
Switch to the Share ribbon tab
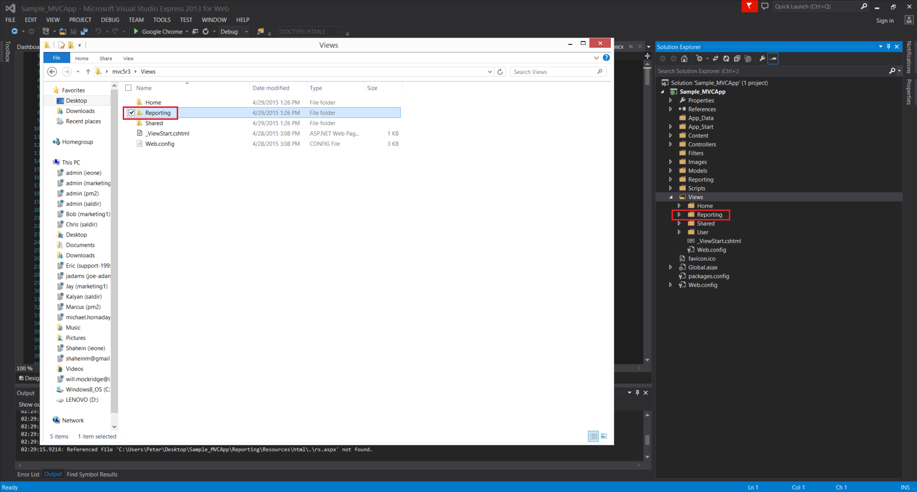click(106, 58)
